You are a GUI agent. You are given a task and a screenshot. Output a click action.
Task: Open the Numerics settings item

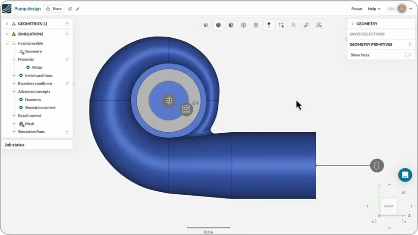pyautogui.click(x=33, y=99)
